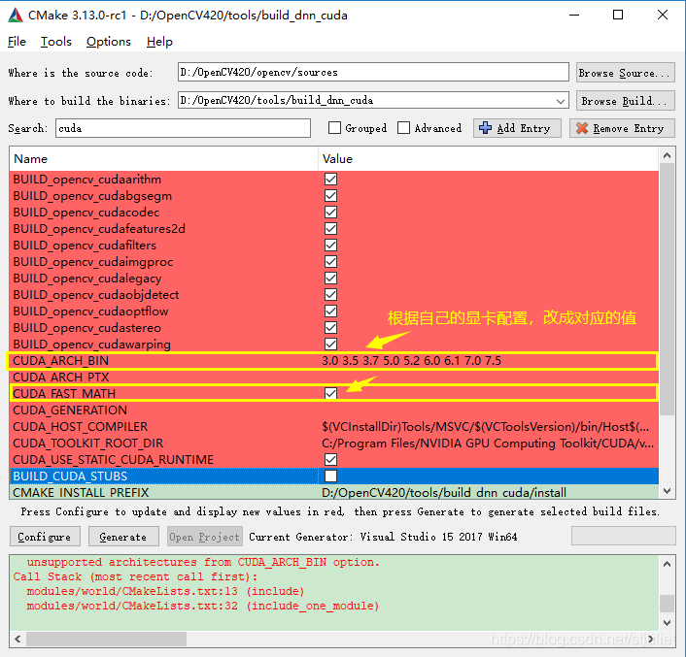Uncheck BUILD_opencv_cudaarithm checkbox
The width and height of the screenshot is (686, 657).
click(330, 180)
